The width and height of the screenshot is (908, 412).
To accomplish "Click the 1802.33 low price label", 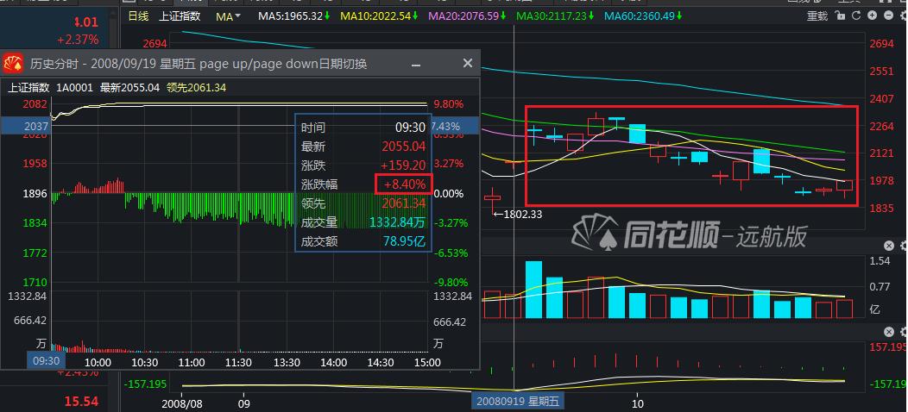I will point(517,214).
